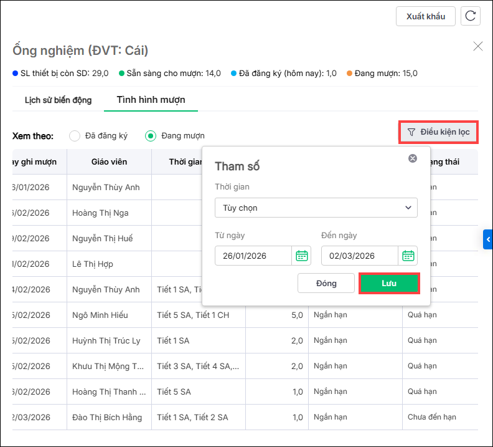Open the Điều kiện lọc filter
The width and height of the screenshot is (493, 447).
pos(439,132)
